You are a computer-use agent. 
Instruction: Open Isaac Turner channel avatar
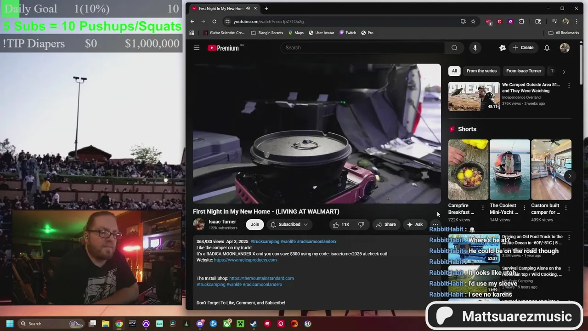tap(199, 224)
